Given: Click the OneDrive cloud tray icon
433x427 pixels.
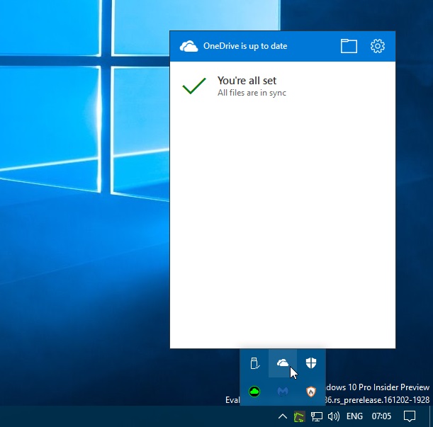Looking at the screenshot, I should click(283, 363).
